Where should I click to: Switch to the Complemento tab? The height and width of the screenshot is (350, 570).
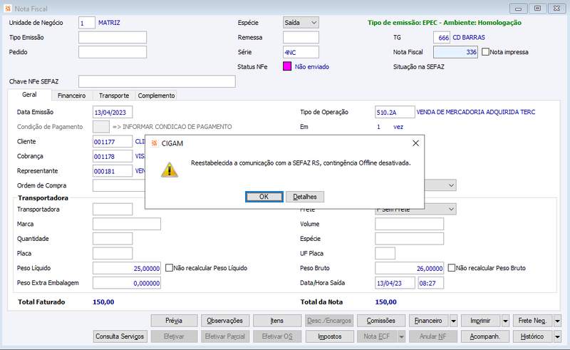click(x=156, y=96)
